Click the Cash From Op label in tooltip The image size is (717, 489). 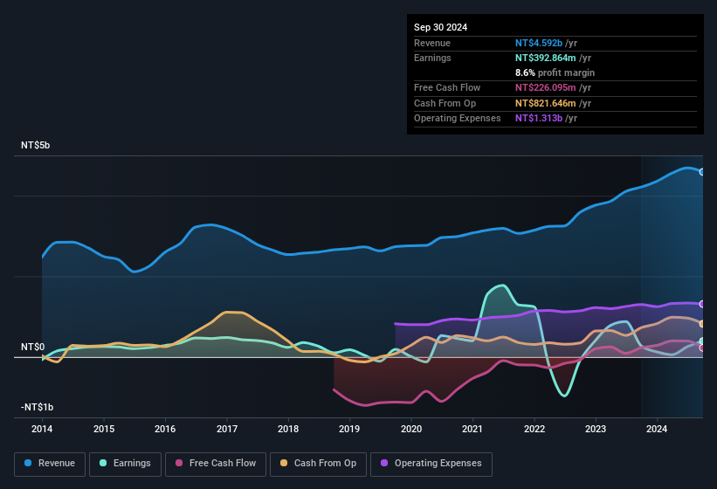445,103
